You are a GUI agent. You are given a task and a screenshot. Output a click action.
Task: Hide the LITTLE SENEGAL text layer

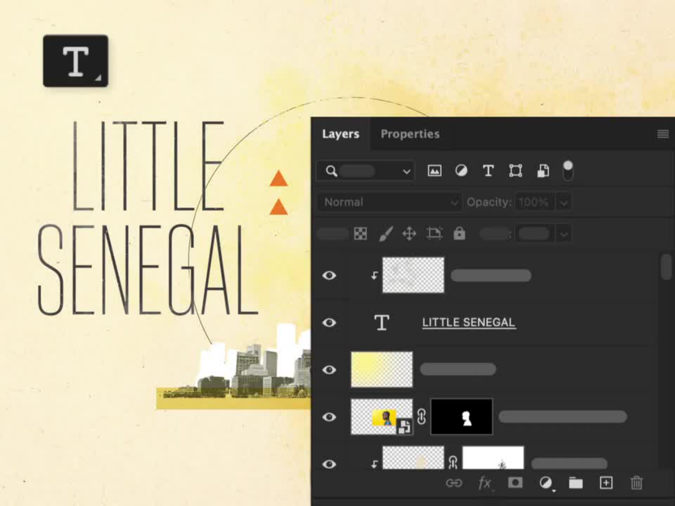coord(329,323)
